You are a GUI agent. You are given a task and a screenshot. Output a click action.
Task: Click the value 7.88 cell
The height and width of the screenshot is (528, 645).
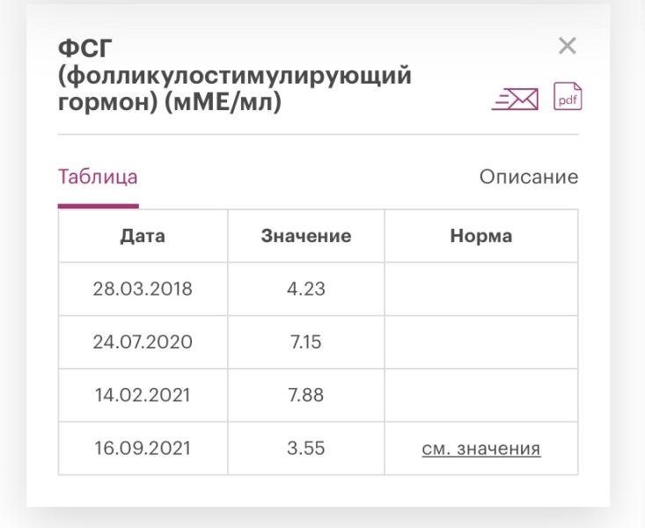tap(306, 395)
